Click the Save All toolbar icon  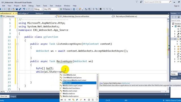(20, 9)
